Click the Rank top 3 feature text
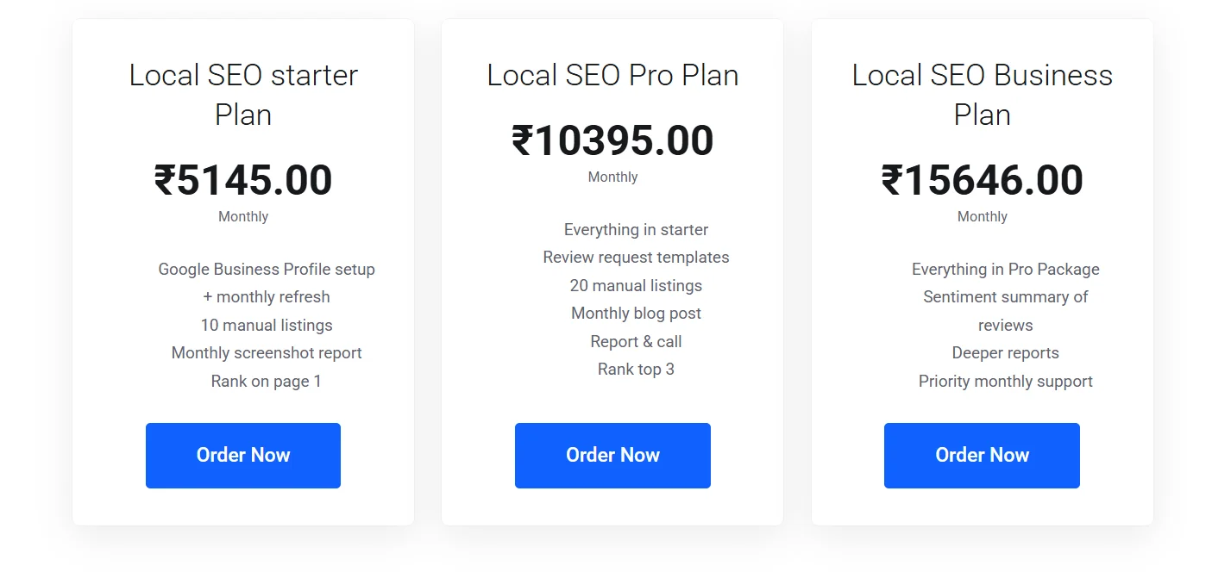1212x572 pixels. (x=636, y=369)
